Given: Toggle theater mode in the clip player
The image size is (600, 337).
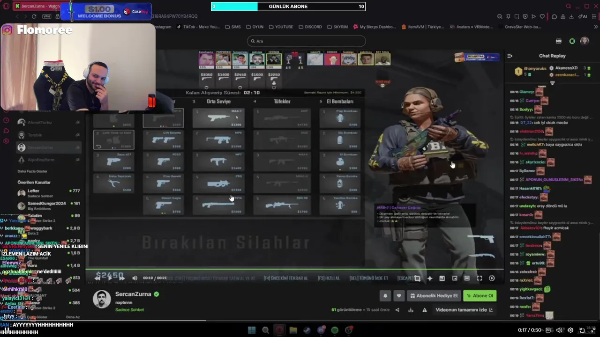Looking at the screenshot, I should (467, 278).
